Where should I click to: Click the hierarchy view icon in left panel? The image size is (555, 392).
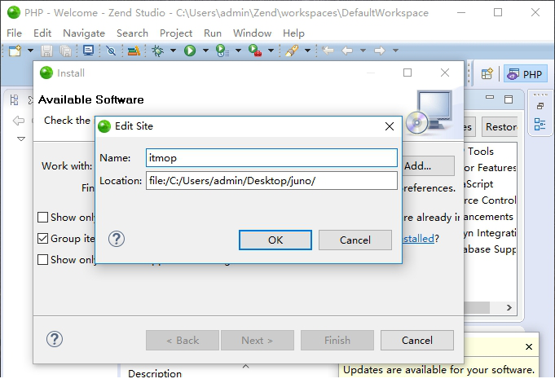tap(14, 99)
